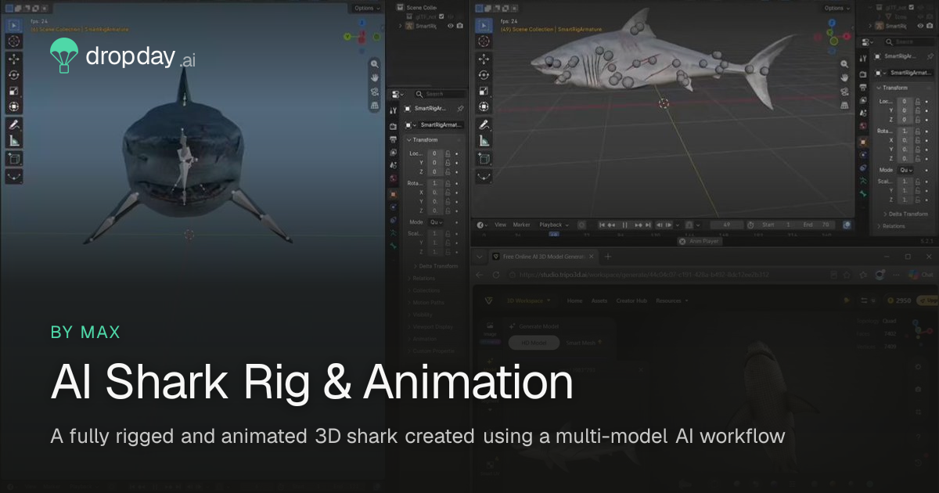Select the Scale tool in left Blender viewport

tap(14, 91)
